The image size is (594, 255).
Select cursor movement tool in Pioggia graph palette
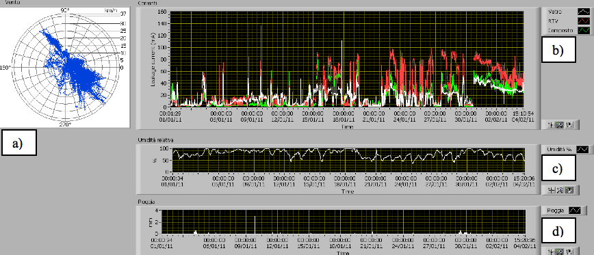tap(551, 251)
